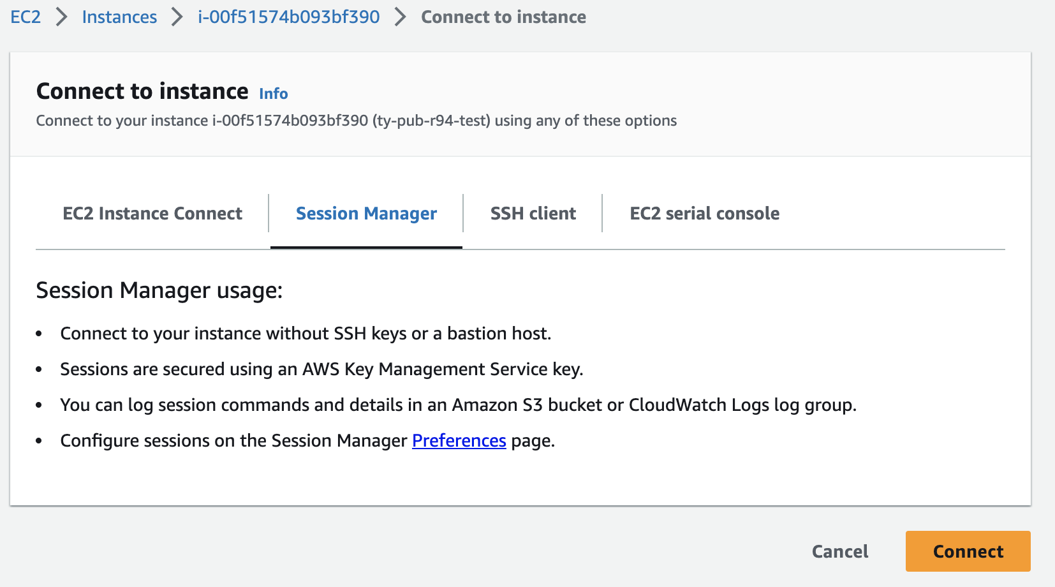Click the chevron before Connect to instance breadcrumb

tap(399, 17)
